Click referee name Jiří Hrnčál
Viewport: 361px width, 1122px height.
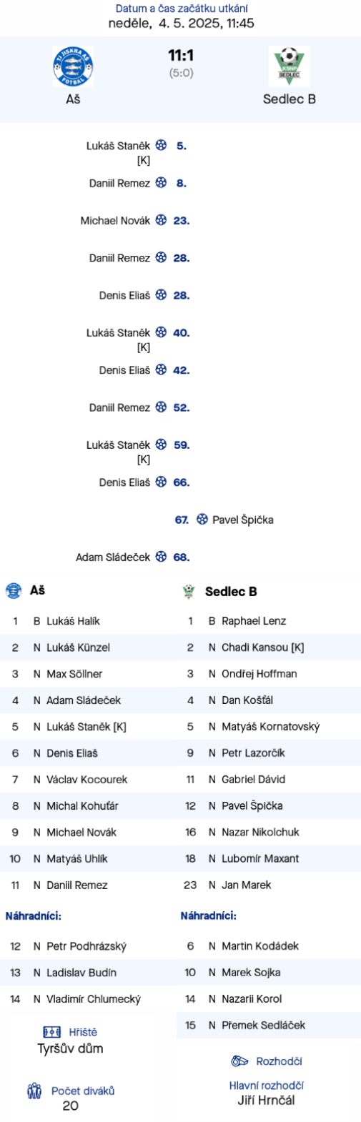[x=266, y=1101]
